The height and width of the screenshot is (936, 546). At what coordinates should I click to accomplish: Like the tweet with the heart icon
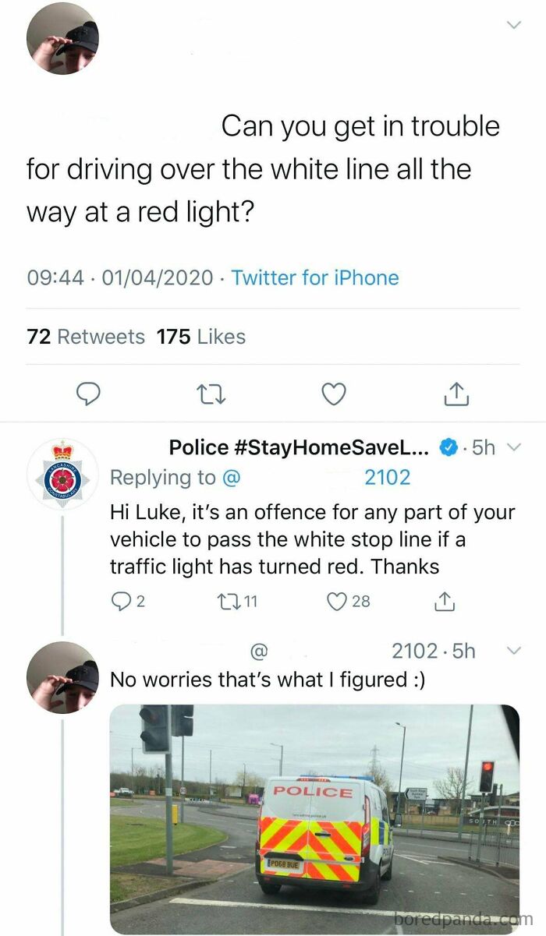[333, 394]
